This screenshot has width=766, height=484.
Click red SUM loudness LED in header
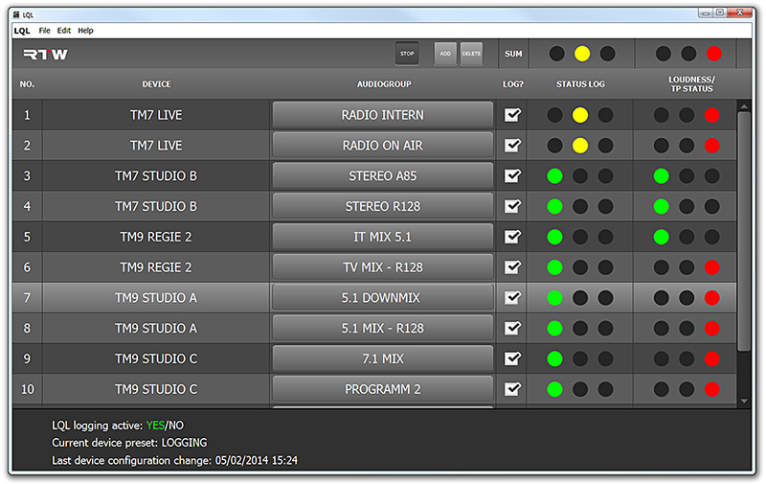tap(713, 54)
